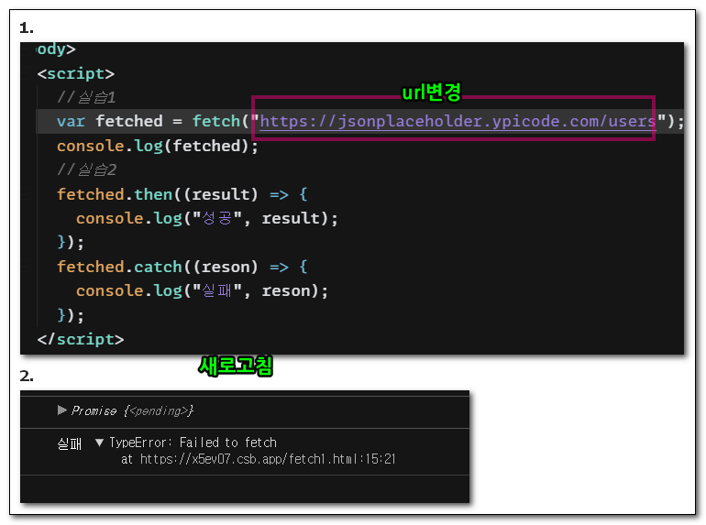Click the closing </script> tag

point(81,339)
